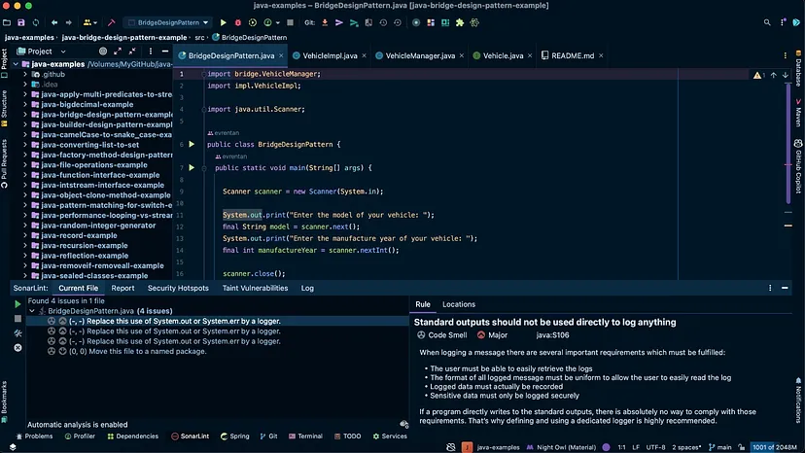Open the Terminal tool window
The height and width of the screenshot is (453, 805).
[305, 436]
